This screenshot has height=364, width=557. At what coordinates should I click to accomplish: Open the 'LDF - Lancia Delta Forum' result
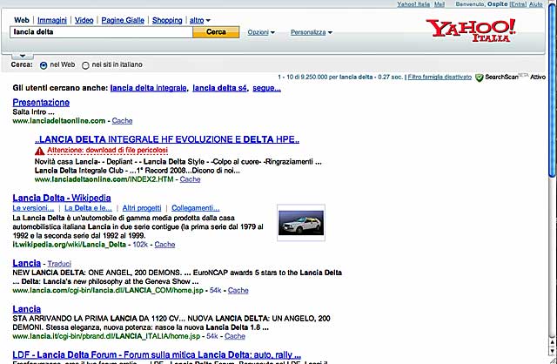pos(157,354)
